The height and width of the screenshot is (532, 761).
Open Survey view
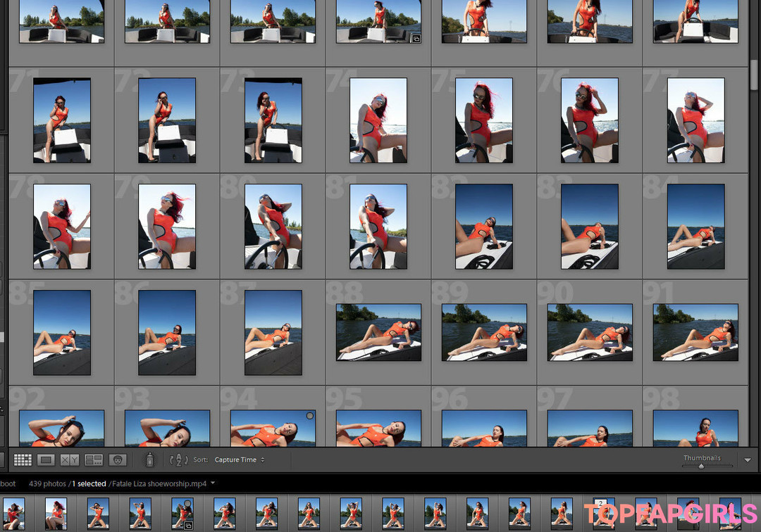click(94, 460)
